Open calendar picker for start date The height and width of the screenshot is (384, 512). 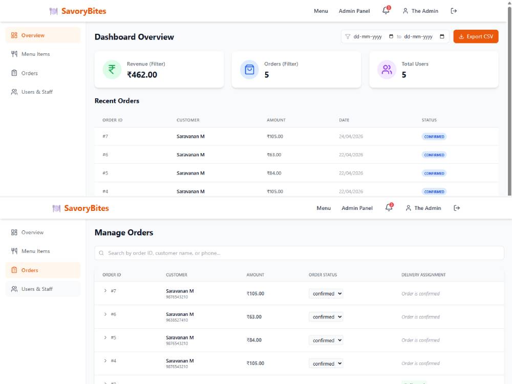[x=391, y=36]
